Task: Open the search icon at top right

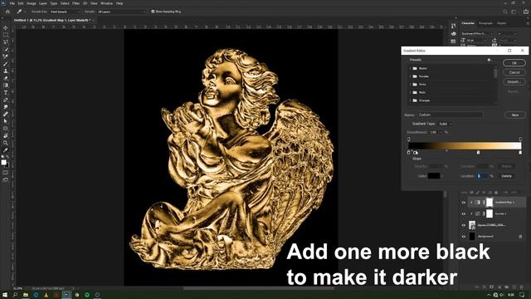Action: (505, 12)
